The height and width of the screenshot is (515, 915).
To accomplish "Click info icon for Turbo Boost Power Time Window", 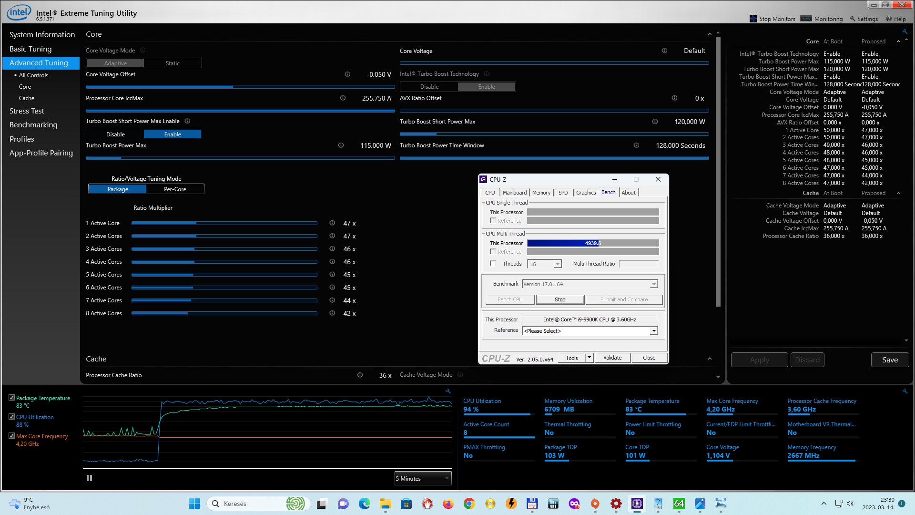I will point(636,145).
